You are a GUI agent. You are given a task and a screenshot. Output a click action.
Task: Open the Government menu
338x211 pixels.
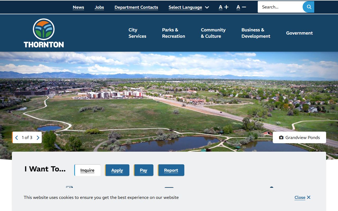(x=299, y=33)
